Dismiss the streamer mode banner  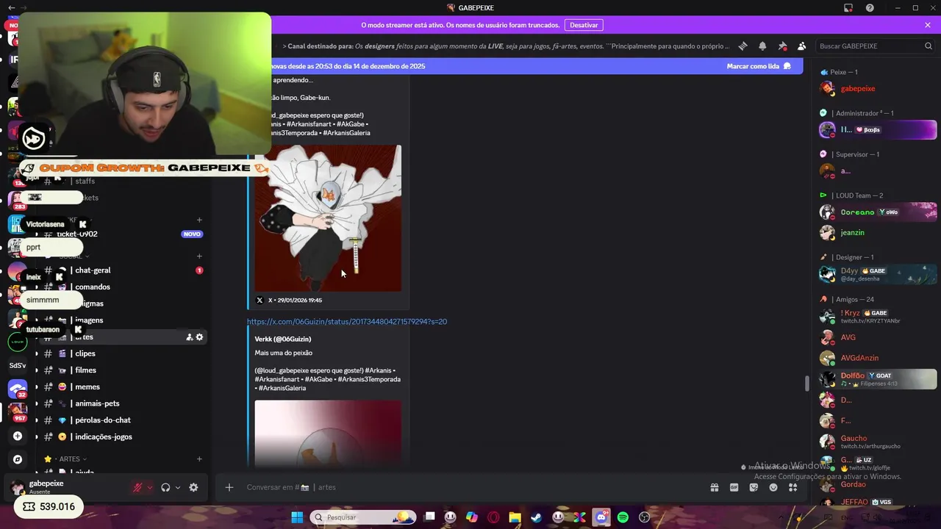coord(928,25)
